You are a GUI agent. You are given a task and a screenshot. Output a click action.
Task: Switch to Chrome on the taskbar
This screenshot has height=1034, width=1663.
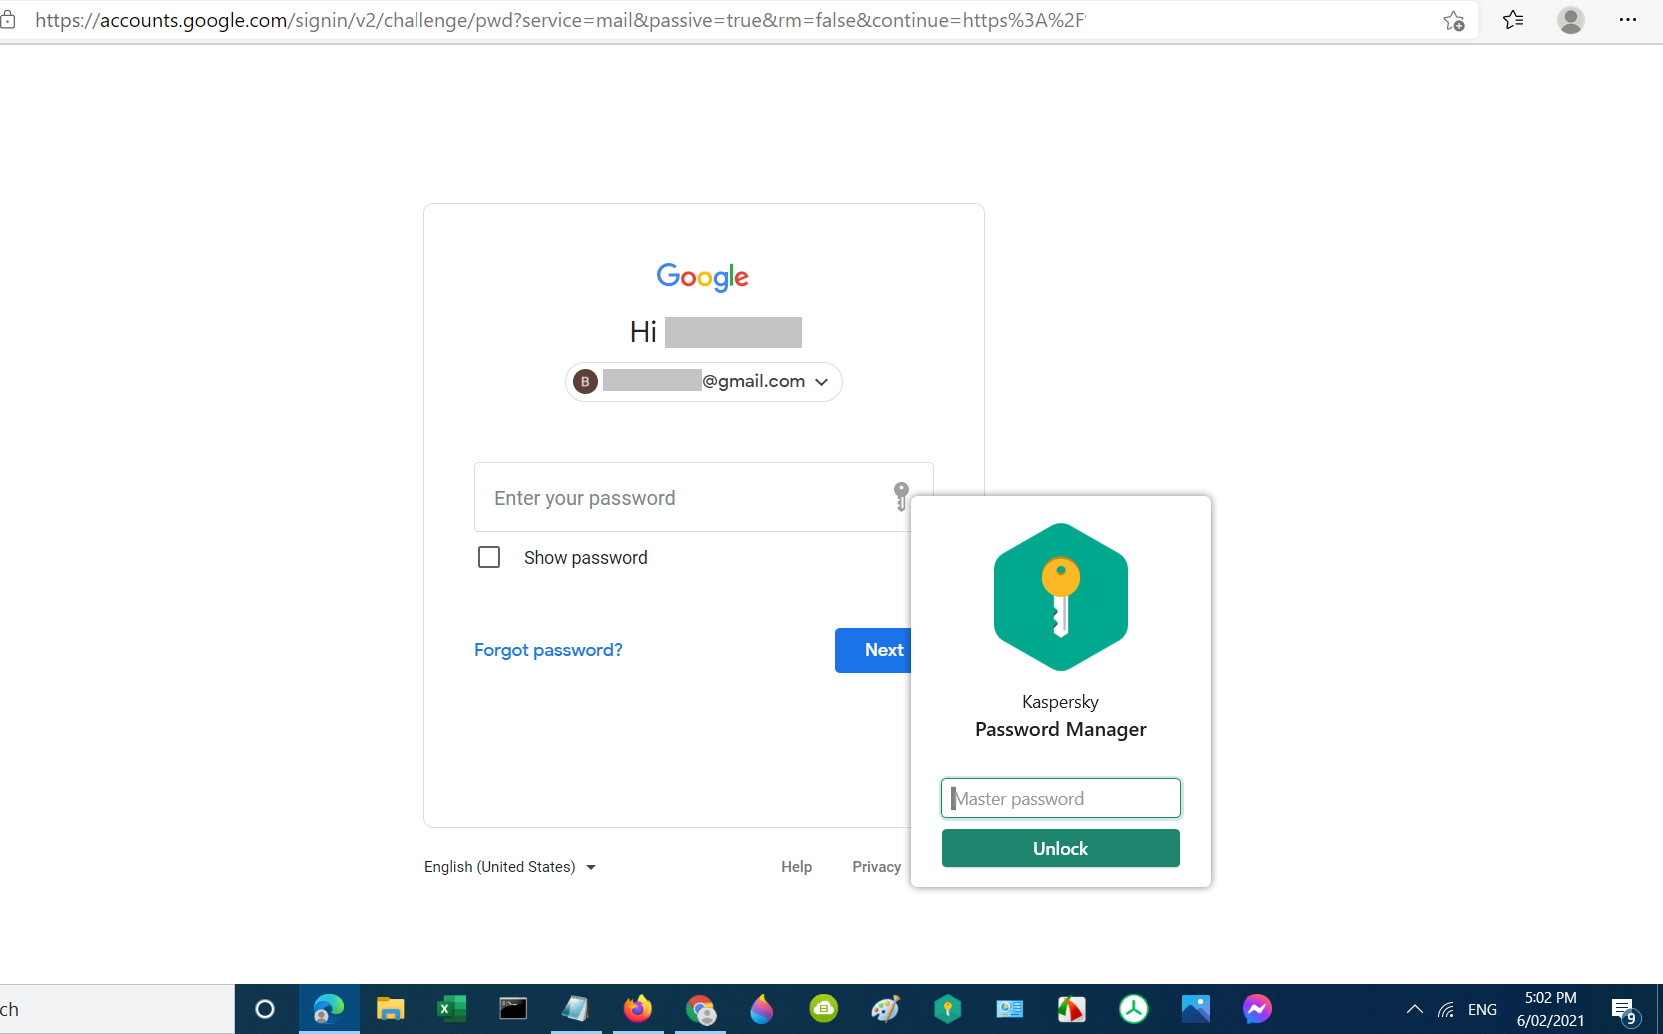point(700,1009)
